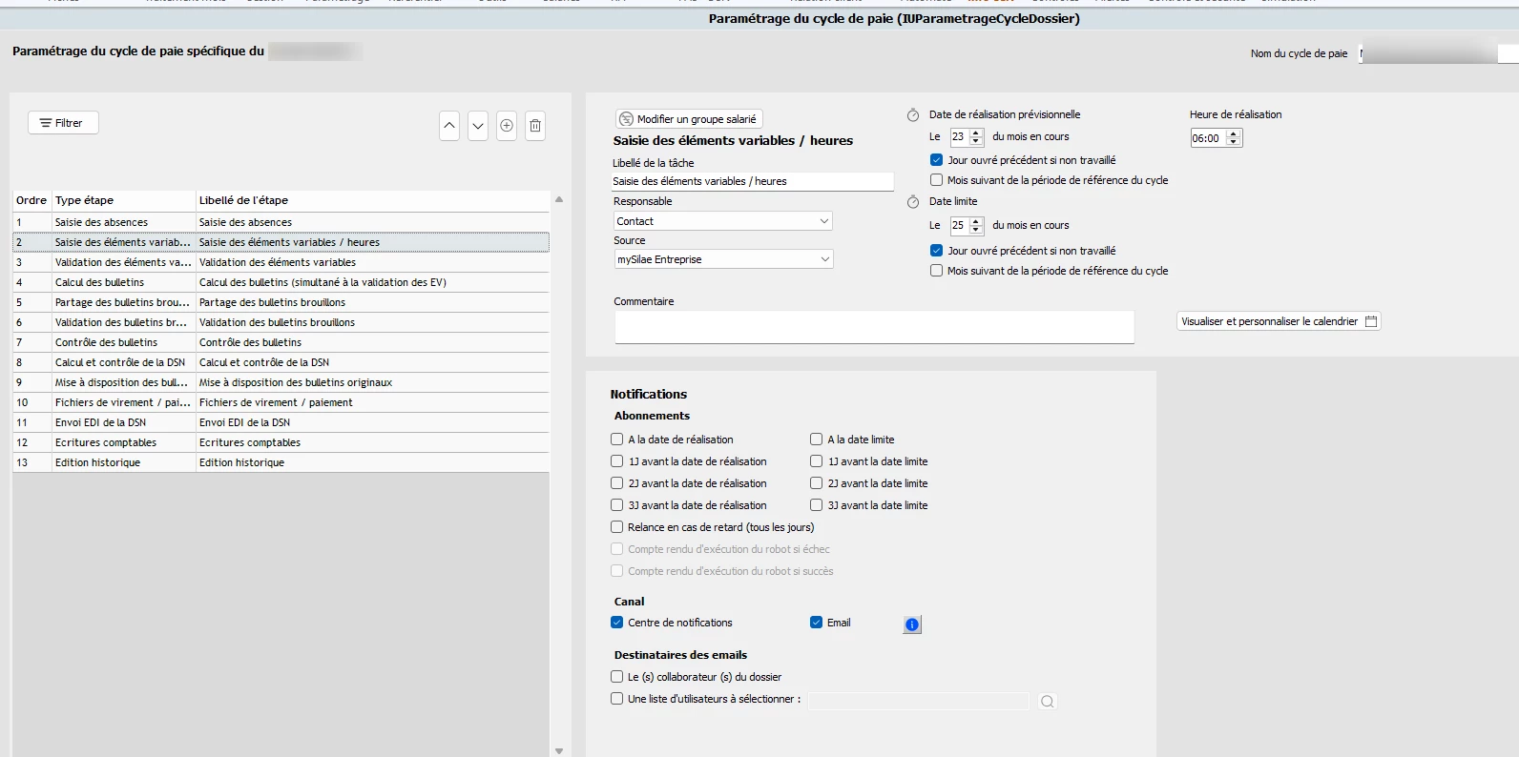Image resolution: width=1519 pixels, height=757 pixels.
Task: Uncheck the Email channel checkbox
Action: pos(817,623)
